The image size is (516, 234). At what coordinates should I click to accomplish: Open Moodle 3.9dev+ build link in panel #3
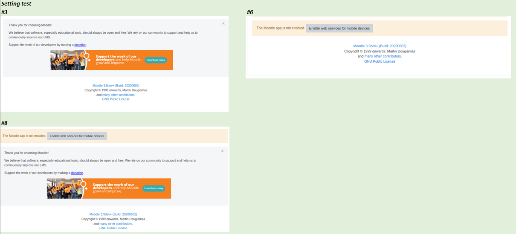[x=116, y=86]
